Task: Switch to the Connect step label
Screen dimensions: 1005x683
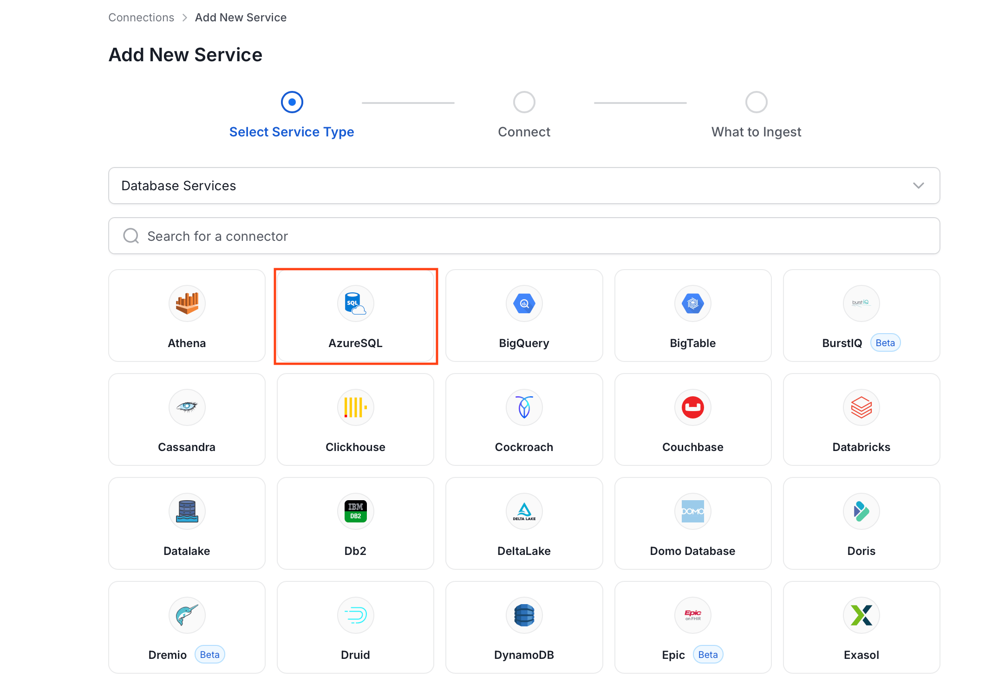Action: 524,132
